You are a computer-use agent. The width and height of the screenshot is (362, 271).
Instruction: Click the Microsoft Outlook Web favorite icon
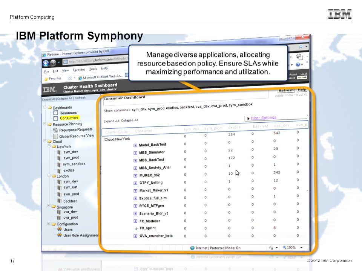point(80,78)
